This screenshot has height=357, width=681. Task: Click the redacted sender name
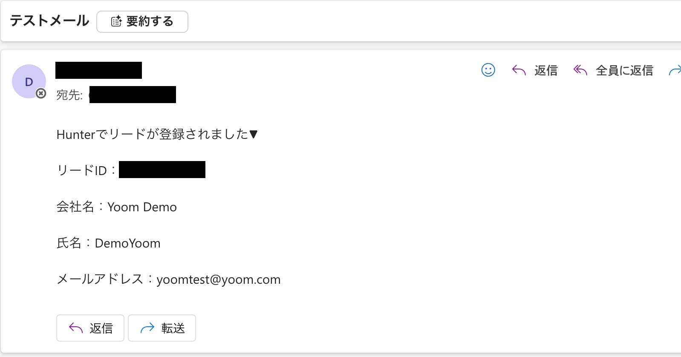pyautogui.click(x=98, y=70)
